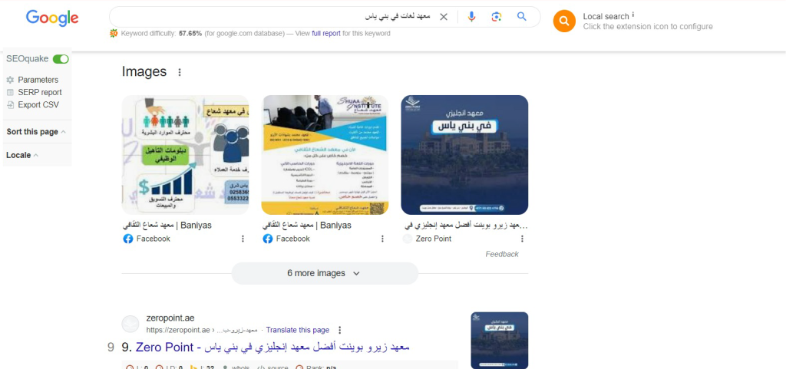Viewport: 786px width, 369px height.
Task: Open the Shuaa Institute flyer image thumbnail
Action: coord(325,155)
